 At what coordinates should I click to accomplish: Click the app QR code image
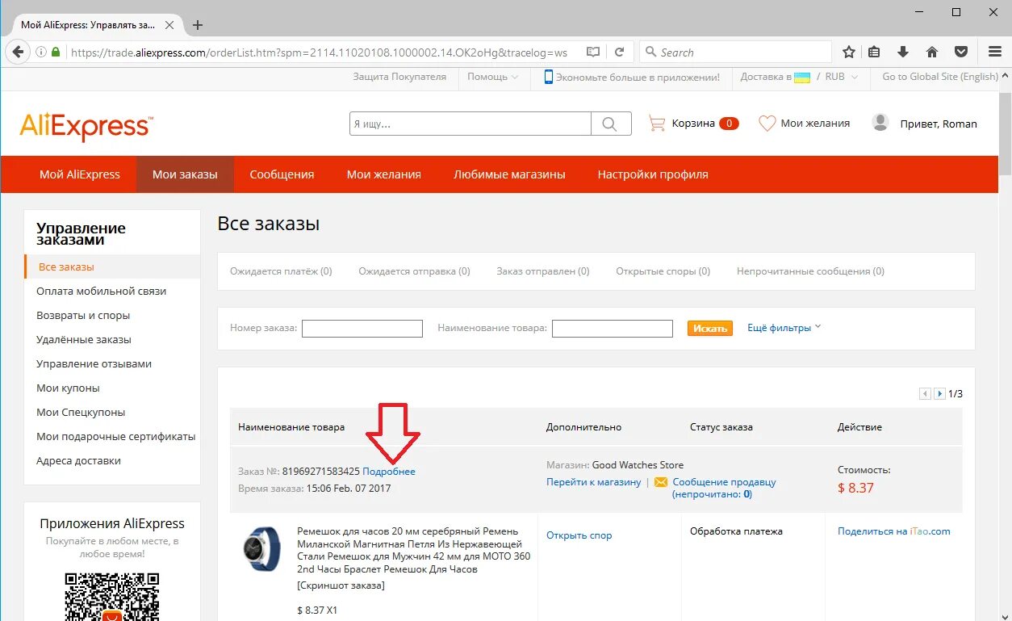pos(112,597)
